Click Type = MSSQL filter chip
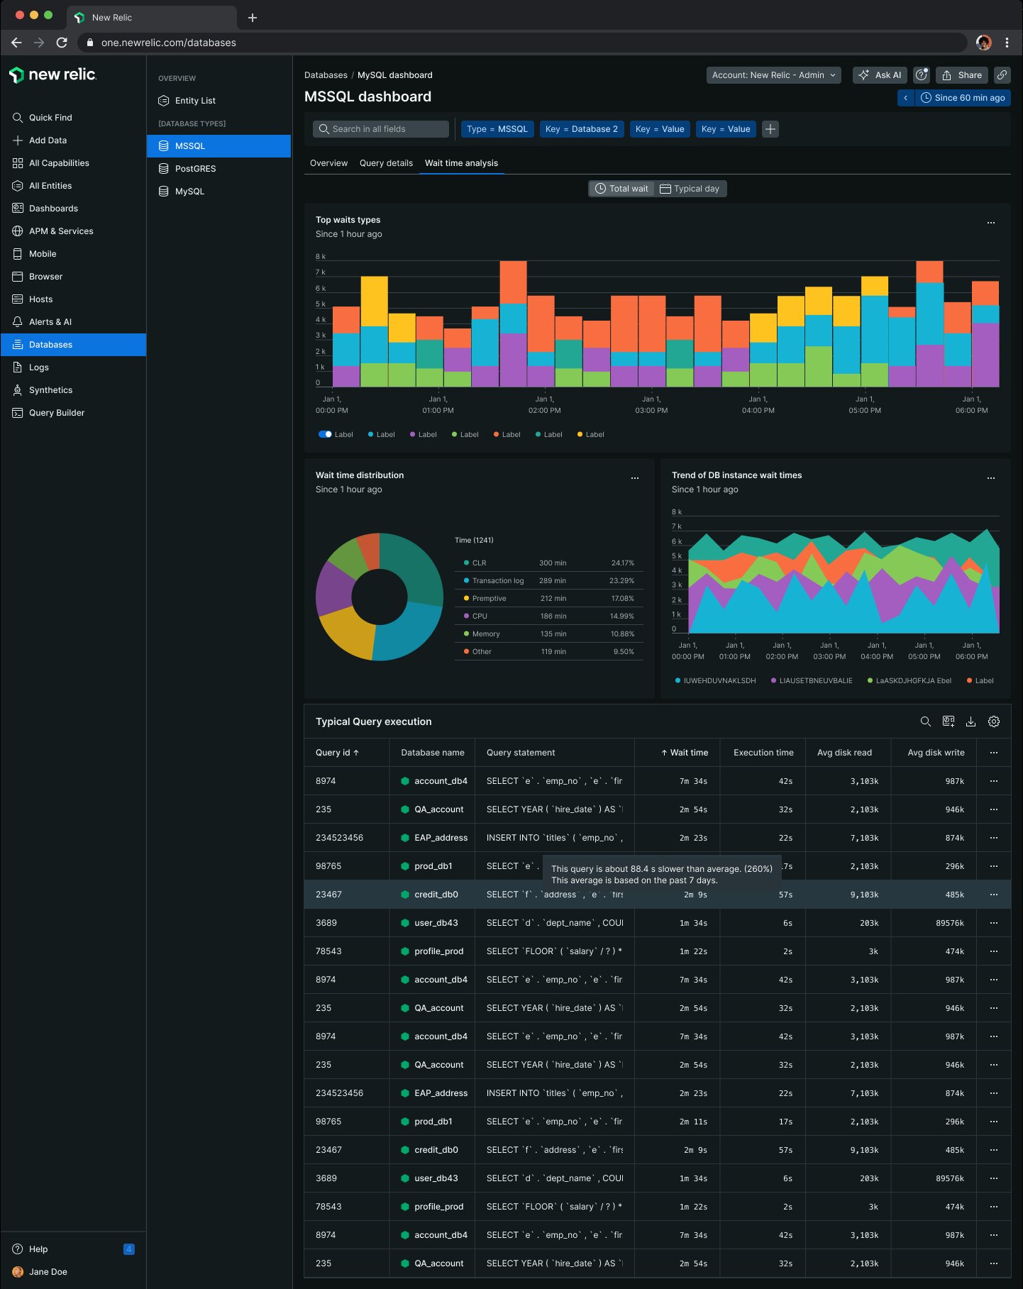The image size is (1023, 1289). (497, 129)
